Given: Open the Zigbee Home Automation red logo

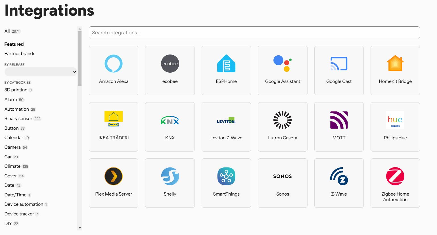Looking at the screenshot, I should [x=395, y=176].
